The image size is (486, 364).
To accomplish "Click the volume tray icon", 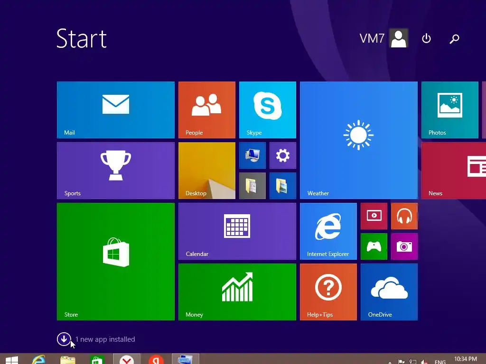I will 424,362.
